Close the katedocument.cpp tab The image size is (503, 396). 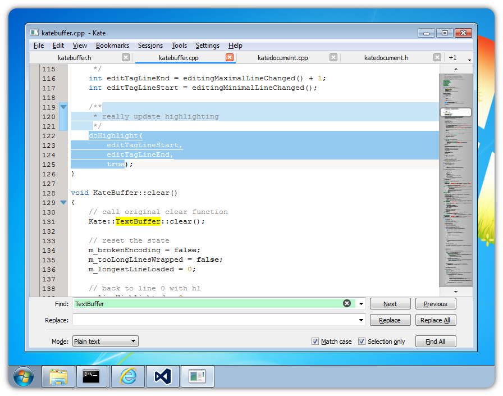(333, 57)
